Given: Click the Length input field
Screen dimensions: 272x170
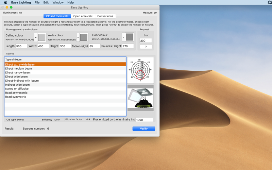Looking at the screenshot, I should (21, 46).
